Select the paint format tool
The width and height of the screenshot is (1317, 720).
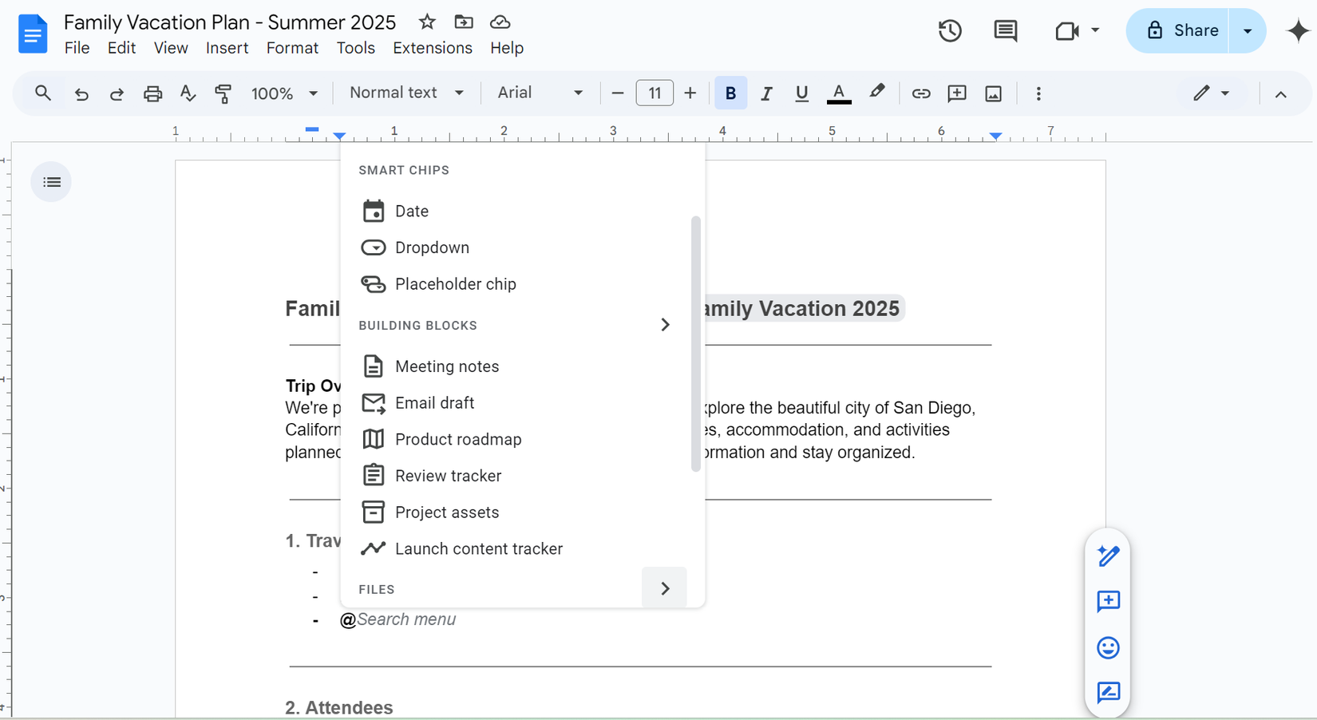(x=223, y=93)
